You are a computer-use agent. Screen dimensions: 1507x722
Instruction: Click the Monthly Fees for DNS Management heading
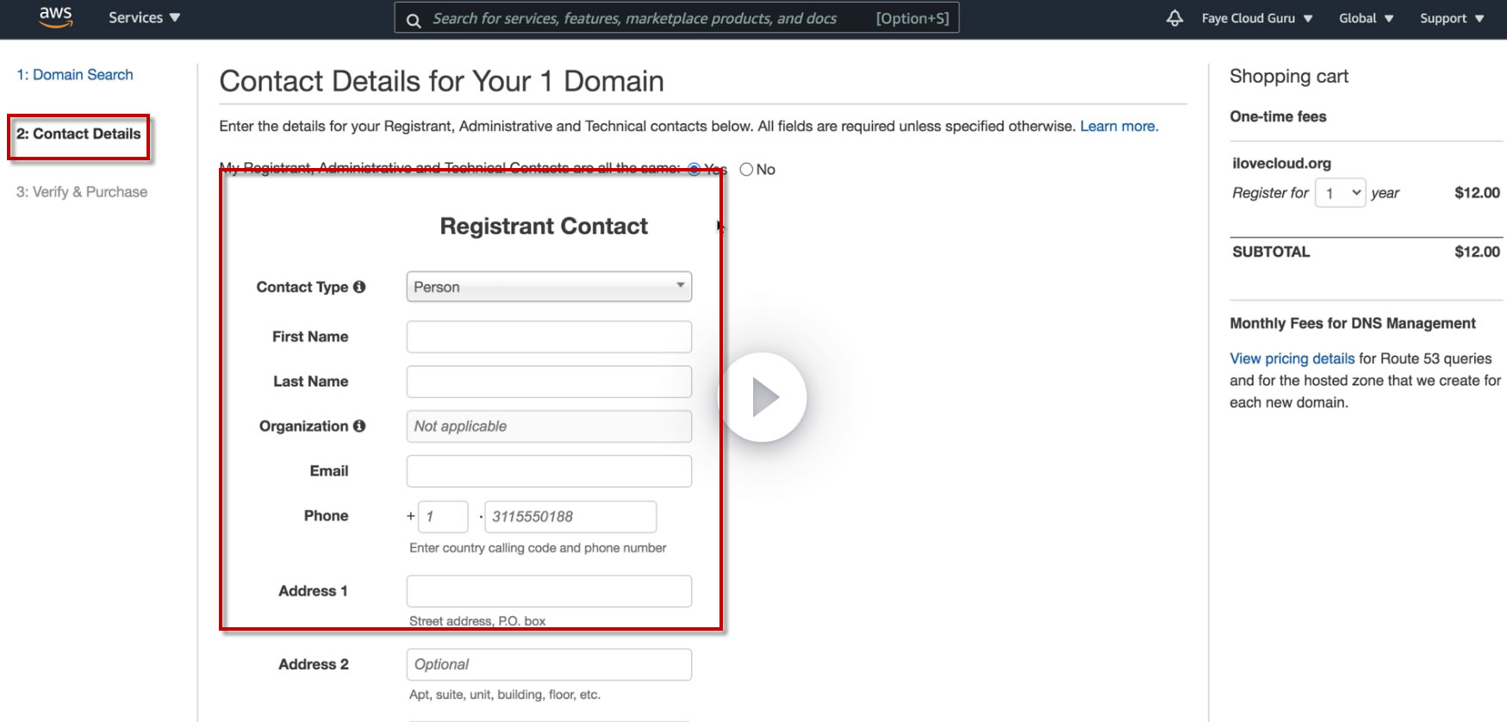tap(1353, 323)
